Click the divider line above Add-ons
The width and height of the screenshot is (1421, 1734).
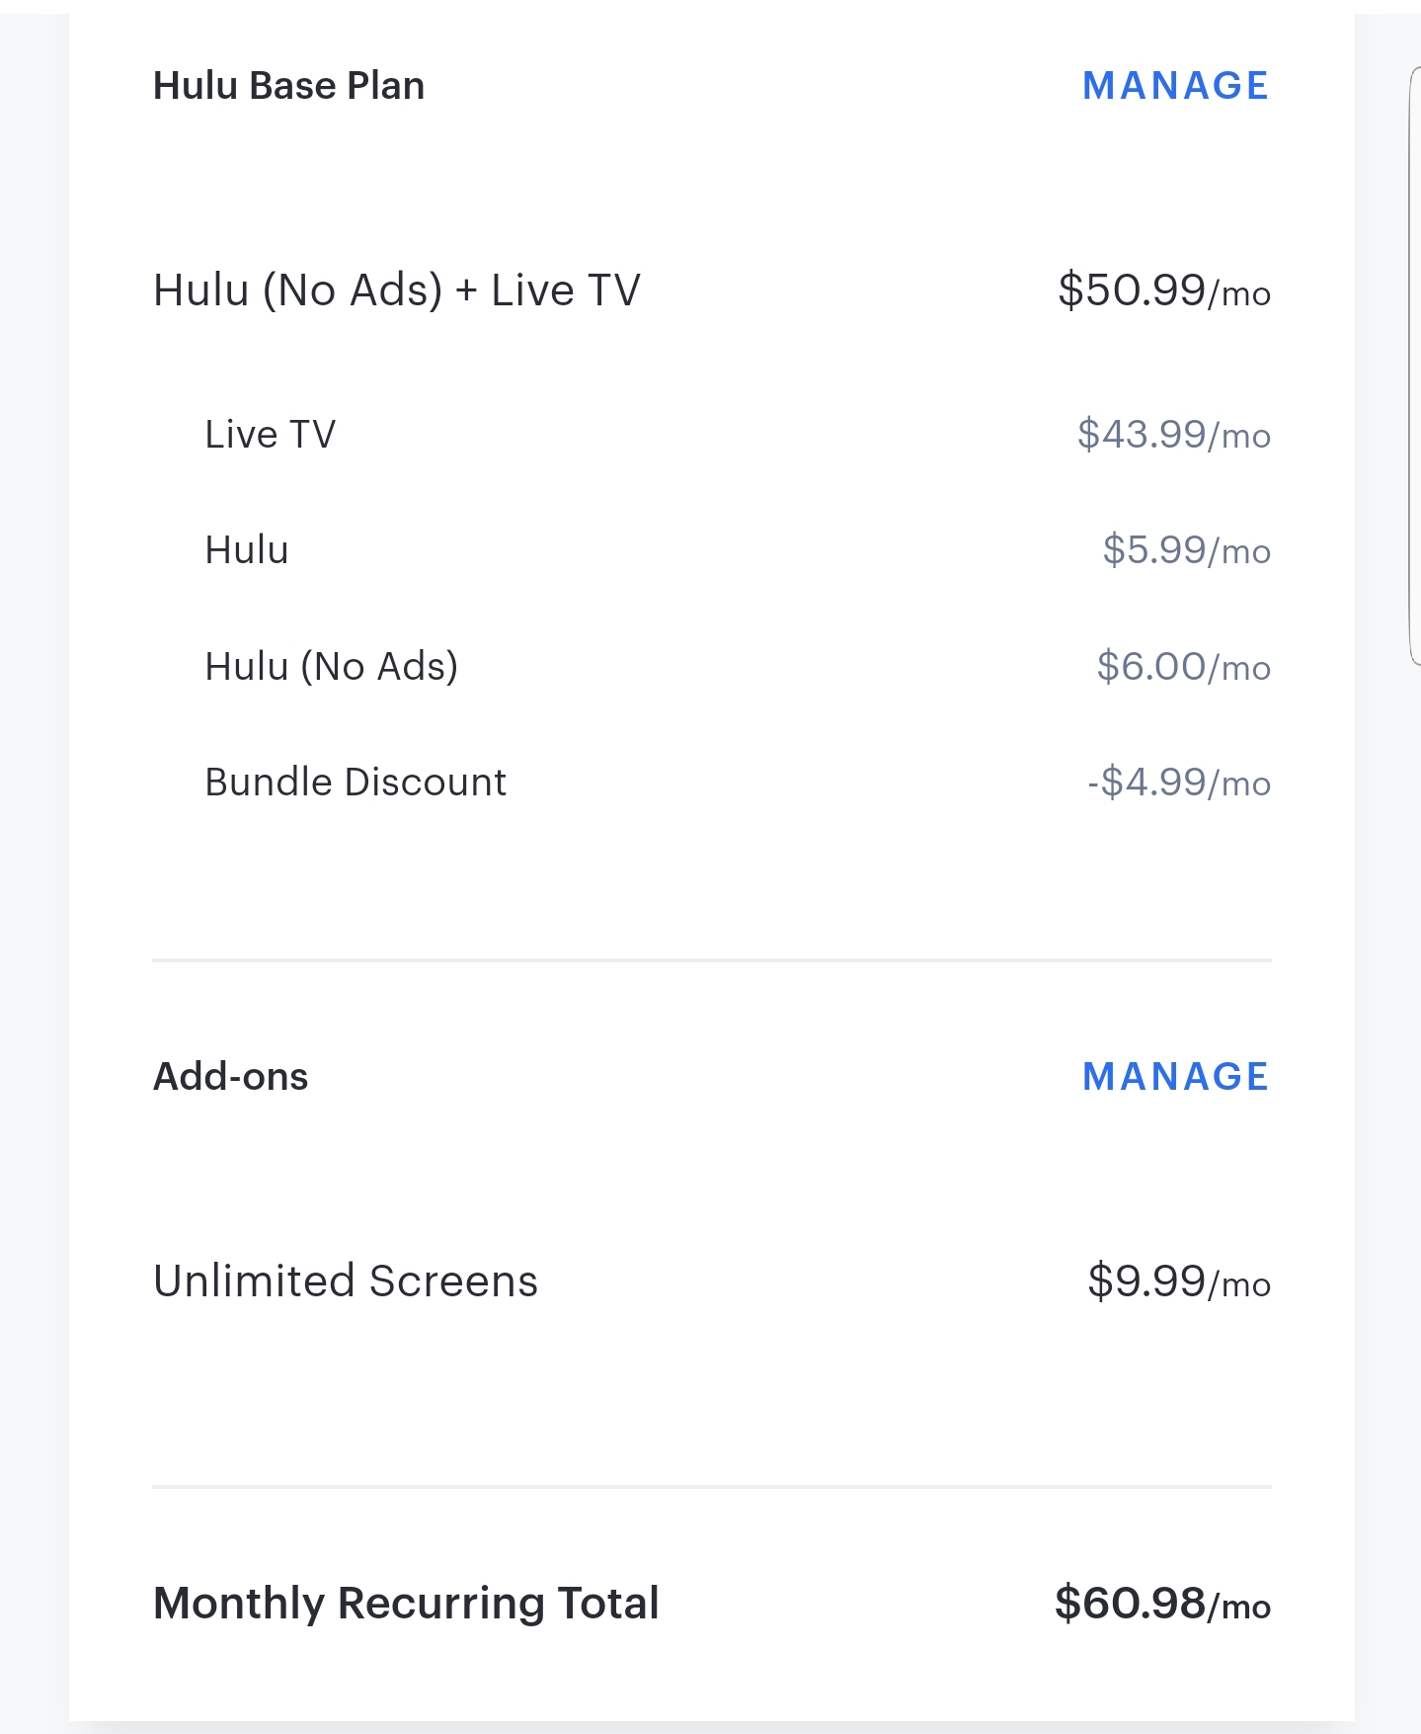pos(711,959)
